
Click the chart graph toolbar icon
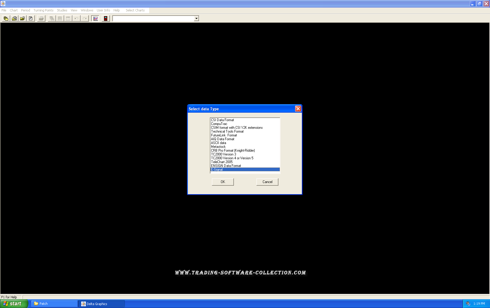coord(95,18)
